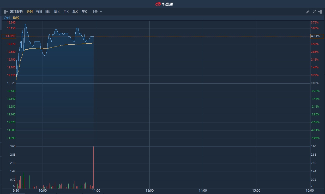Expand chart to fullscreen
The width and height of the screenshot is (325, 194).
tap(314, 12)
